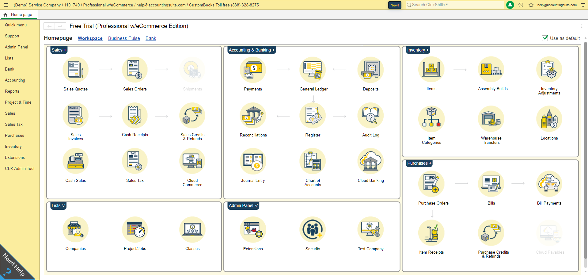Open the Bills icon
Image resolution: width=588 pixels, height=280 pixels.
491,184
